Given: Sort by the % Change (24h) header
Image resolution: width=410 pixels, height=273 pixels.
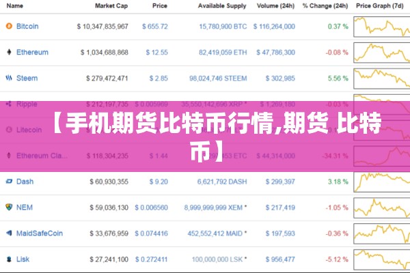Looking at the screenshot, I should tap(325, 5).
